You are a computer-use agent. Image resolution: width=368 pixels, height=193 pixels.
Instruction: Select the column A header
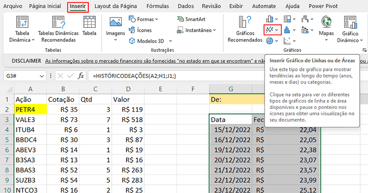30,89
